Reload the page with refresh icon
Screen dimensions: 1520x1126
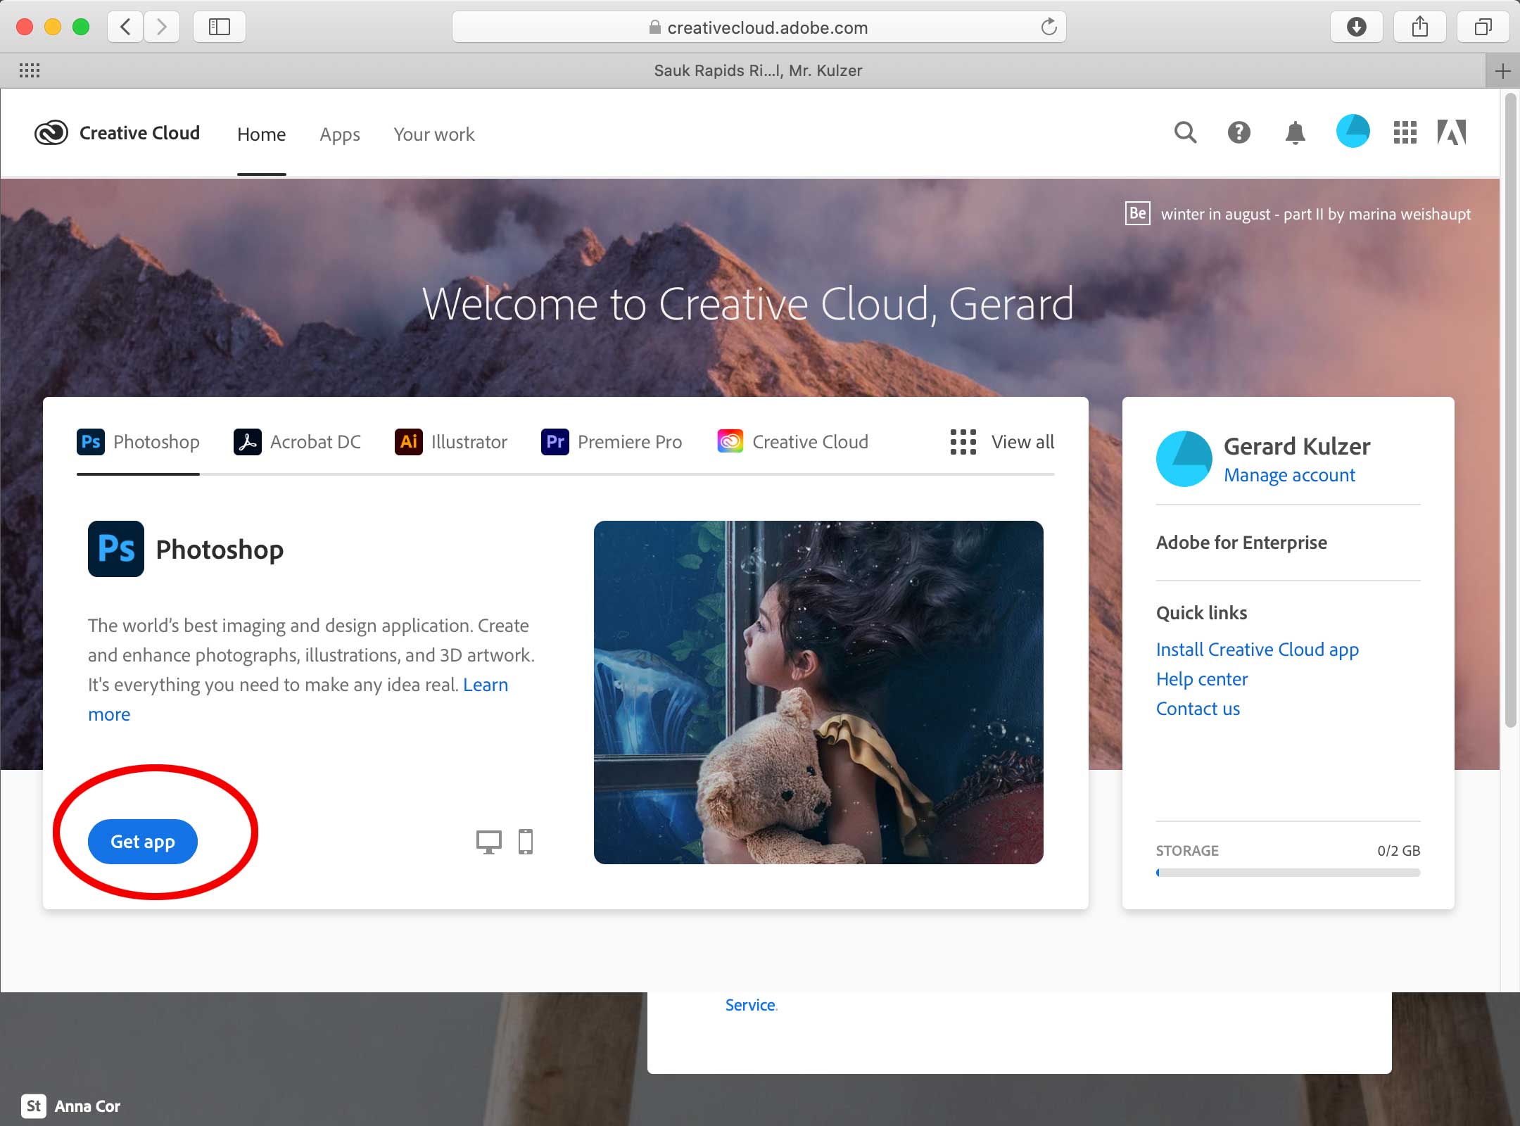coord(1049,27)
